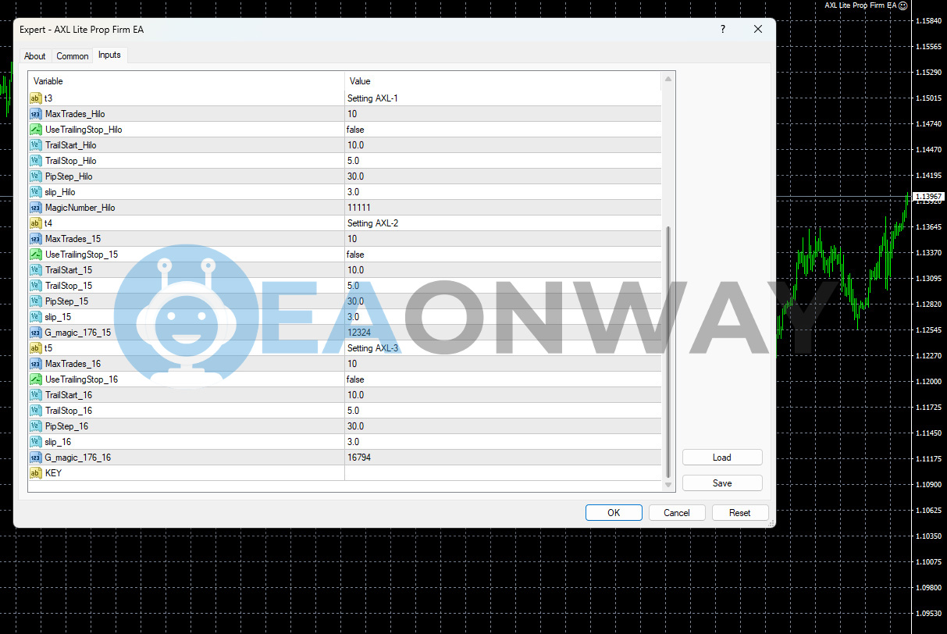
Task: Click the t4 string type icon
Action: point(35,223)
